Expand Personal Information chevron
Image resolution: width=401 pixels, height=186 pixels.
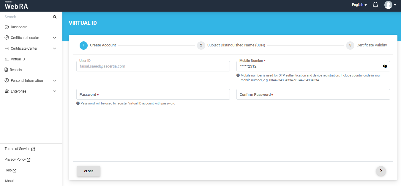tap(54, 81)
